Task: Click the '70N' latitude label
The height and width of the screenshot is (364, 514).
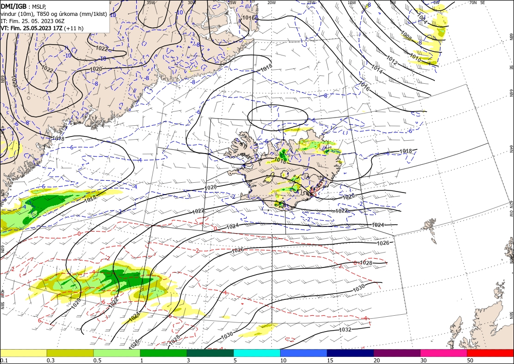Action: pyautogui.click(x=473, y=3)
